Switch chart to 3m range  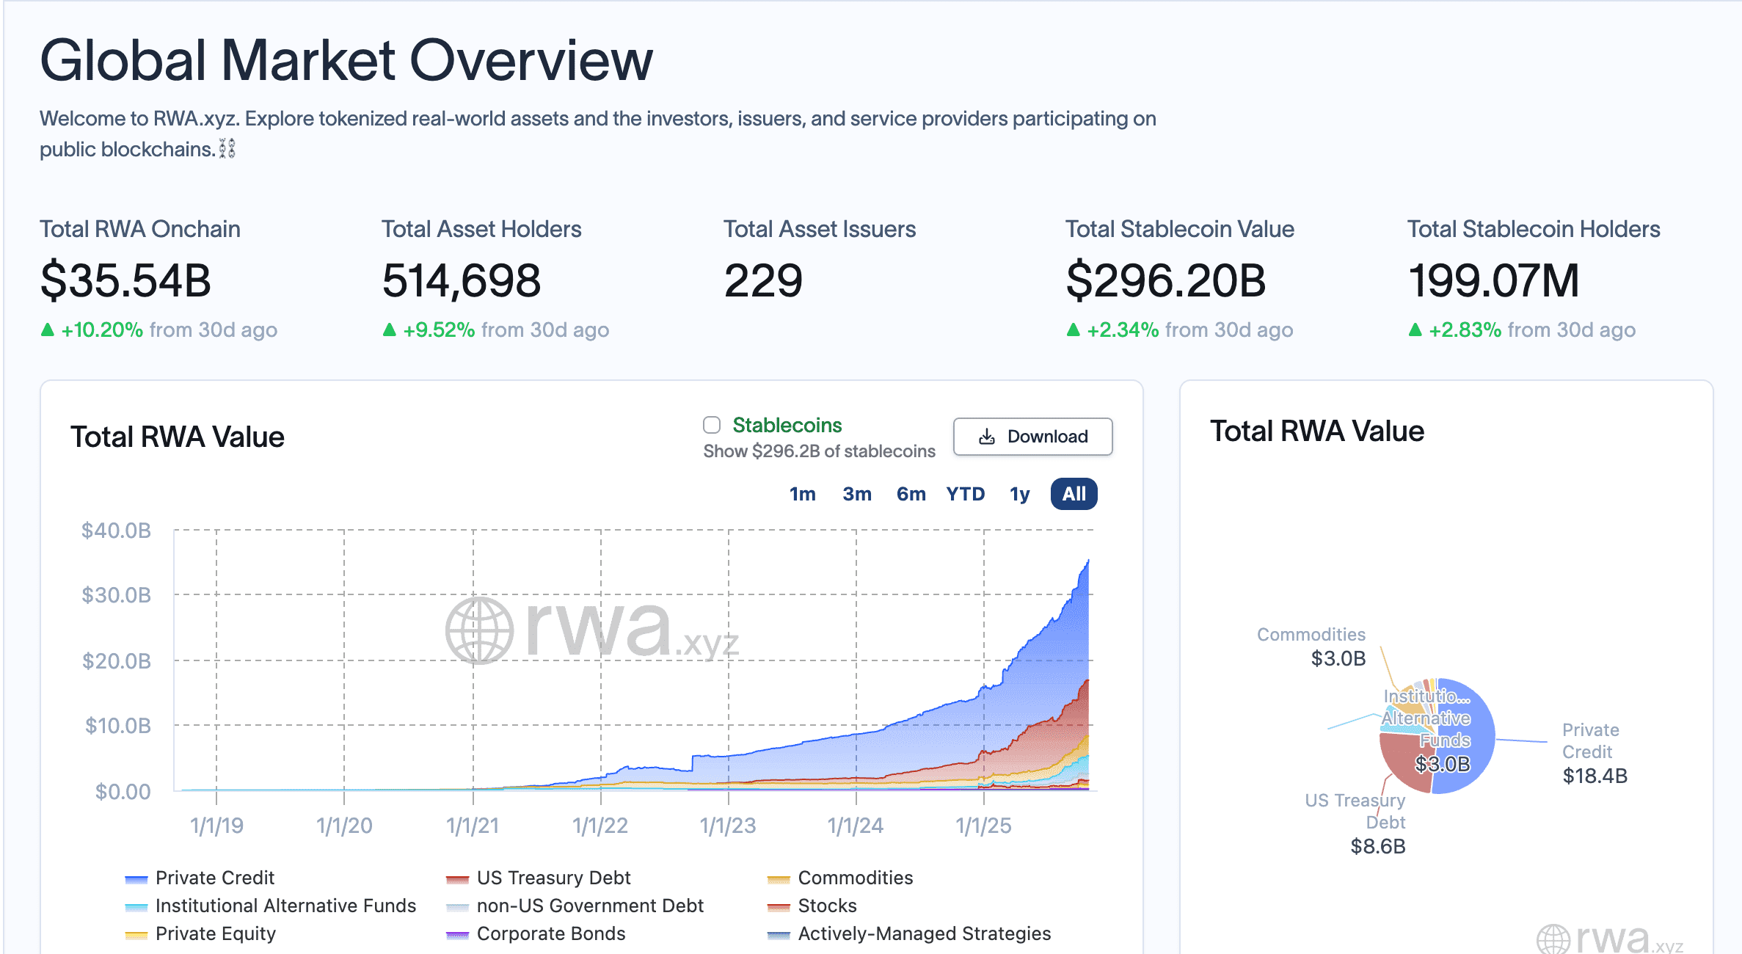click(x=856, y=494)
